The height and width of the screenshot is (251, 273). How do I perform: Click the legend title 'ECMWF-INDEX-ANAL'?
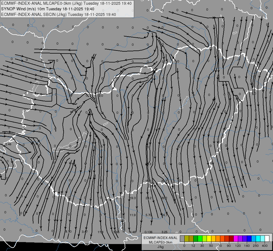tap(161, 238)
